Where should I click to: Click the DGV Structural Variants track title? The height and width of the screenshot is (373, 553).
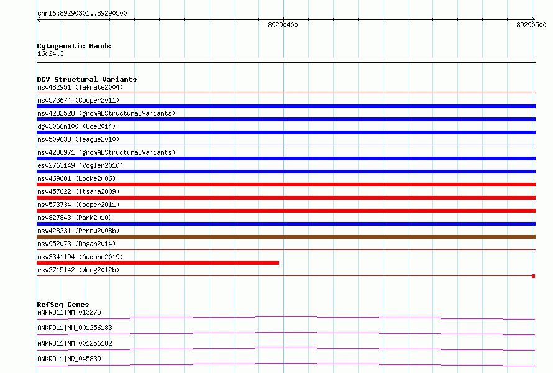click(x=87, y=80)
